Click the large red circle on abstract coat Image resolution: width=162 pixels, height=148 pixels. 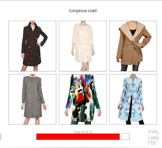pyautogui.click(x=79, y=98)
